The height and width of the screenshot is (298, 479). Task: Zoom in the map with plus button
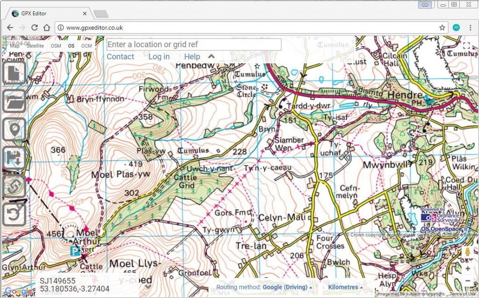tap(467, 269)
